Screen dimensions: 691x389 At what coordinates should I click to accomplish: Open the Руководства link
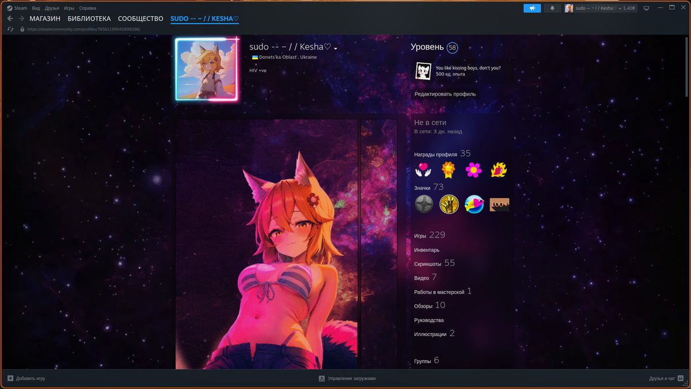tap(429, 320)
